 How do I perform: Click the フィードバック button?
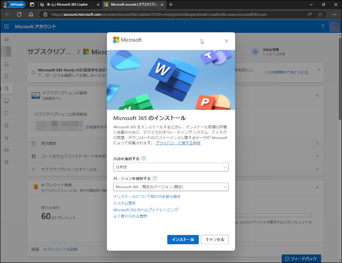[301, 259]
